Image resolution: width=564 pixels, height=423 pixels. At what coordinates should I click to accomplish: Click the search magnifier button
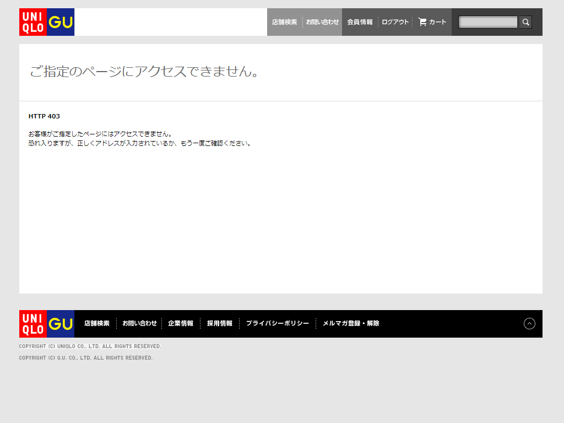[x=525, y=22]
